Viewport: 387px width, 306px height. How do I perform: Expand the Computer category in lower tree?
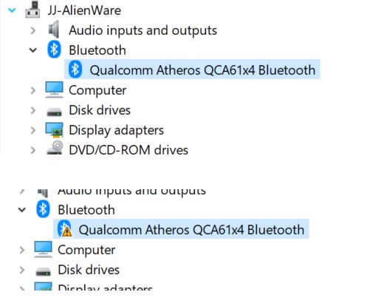coord(22,250)
